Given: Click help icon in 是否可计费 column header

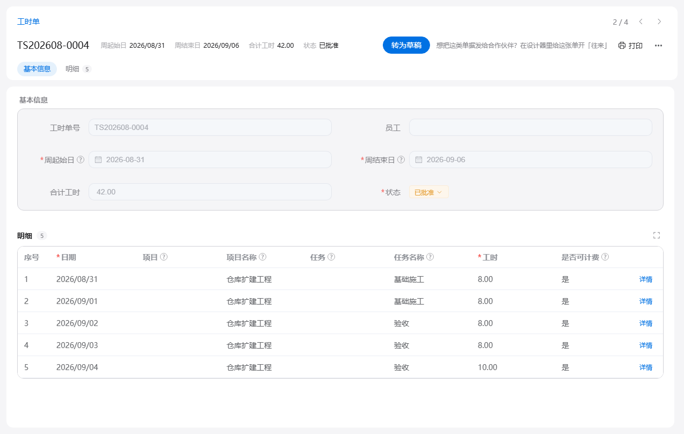Looking at the screenshot, I should pos(605,257).
